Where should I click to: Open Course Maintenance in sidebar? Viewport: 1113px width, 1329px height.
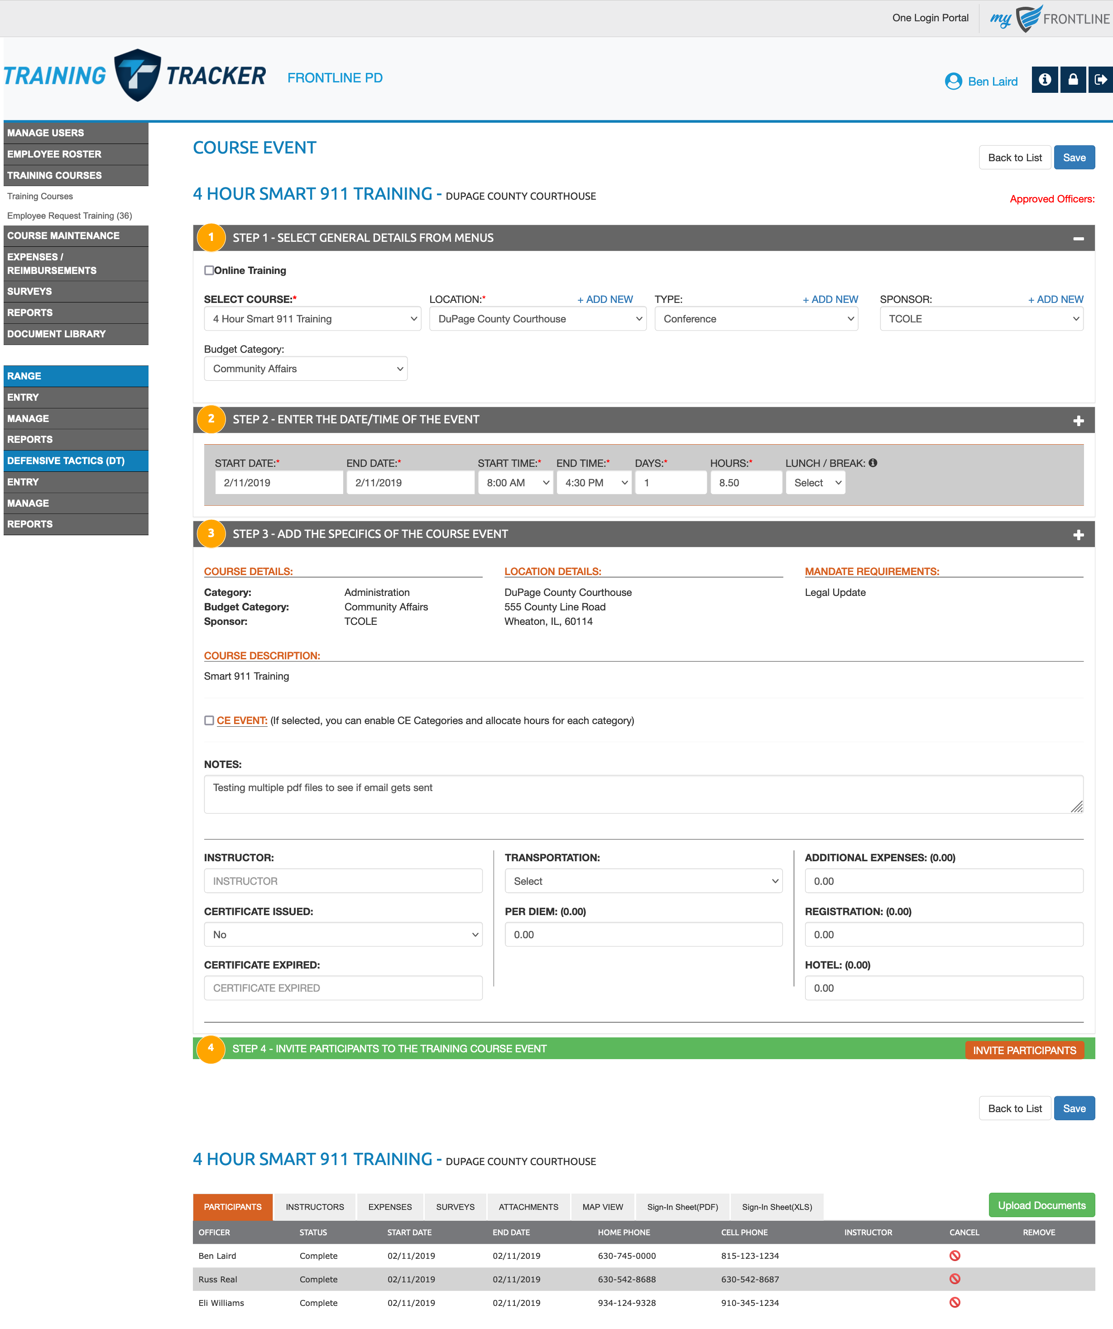point(76,235)
